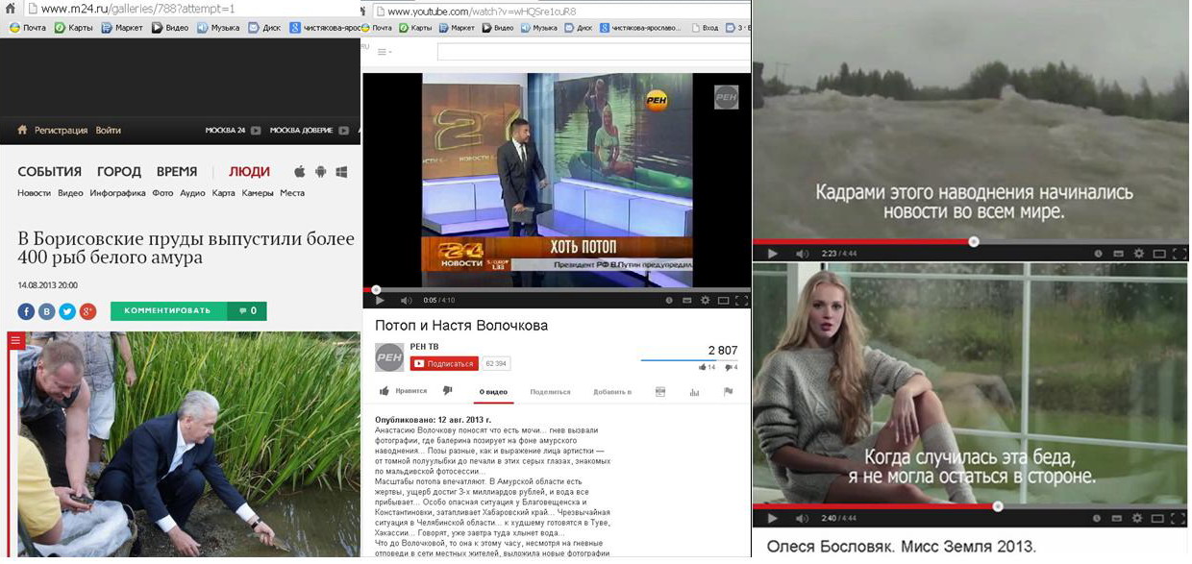
Task: Dislike the Потоп и Настя Волочкова video
Action: click(x=447, y=391)
